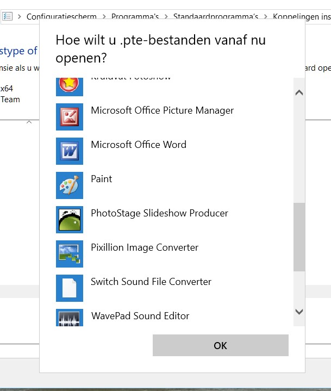This screenshot has width=331, height=391.
Task: Click the scroll down arrow in app list
Action: tap(299, 312)
